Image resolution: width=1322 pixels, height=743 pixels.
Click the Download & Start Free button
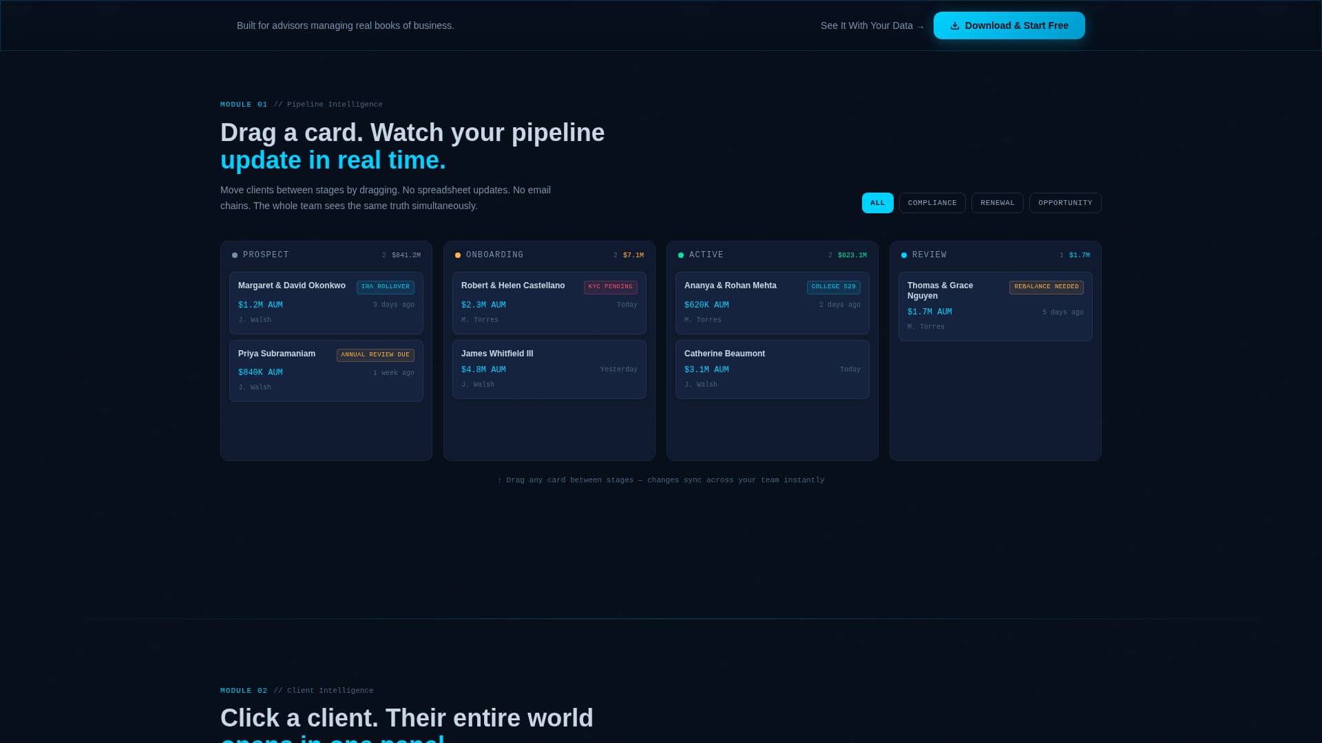(1009, 25)
